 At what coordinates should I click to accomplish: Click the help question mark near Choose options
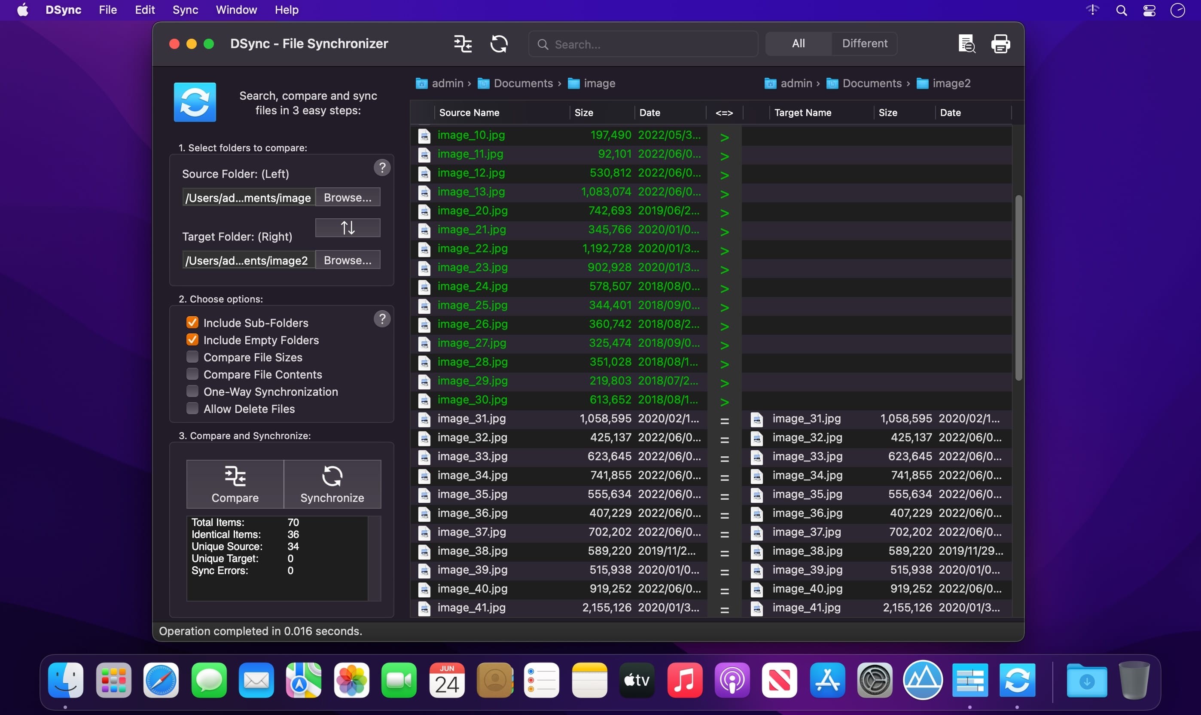coord(381,318)
